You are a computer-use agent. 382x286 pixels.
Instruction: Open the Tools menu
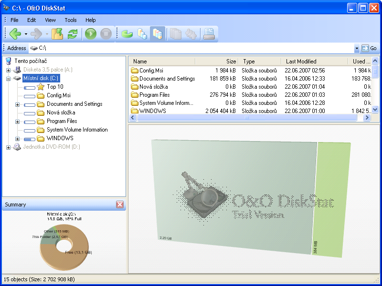click(71, 20)
